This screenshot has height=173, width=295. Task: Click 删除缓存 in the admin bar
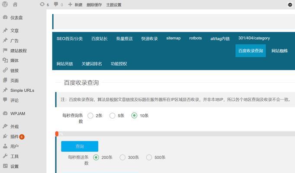(x=94, y=5)
